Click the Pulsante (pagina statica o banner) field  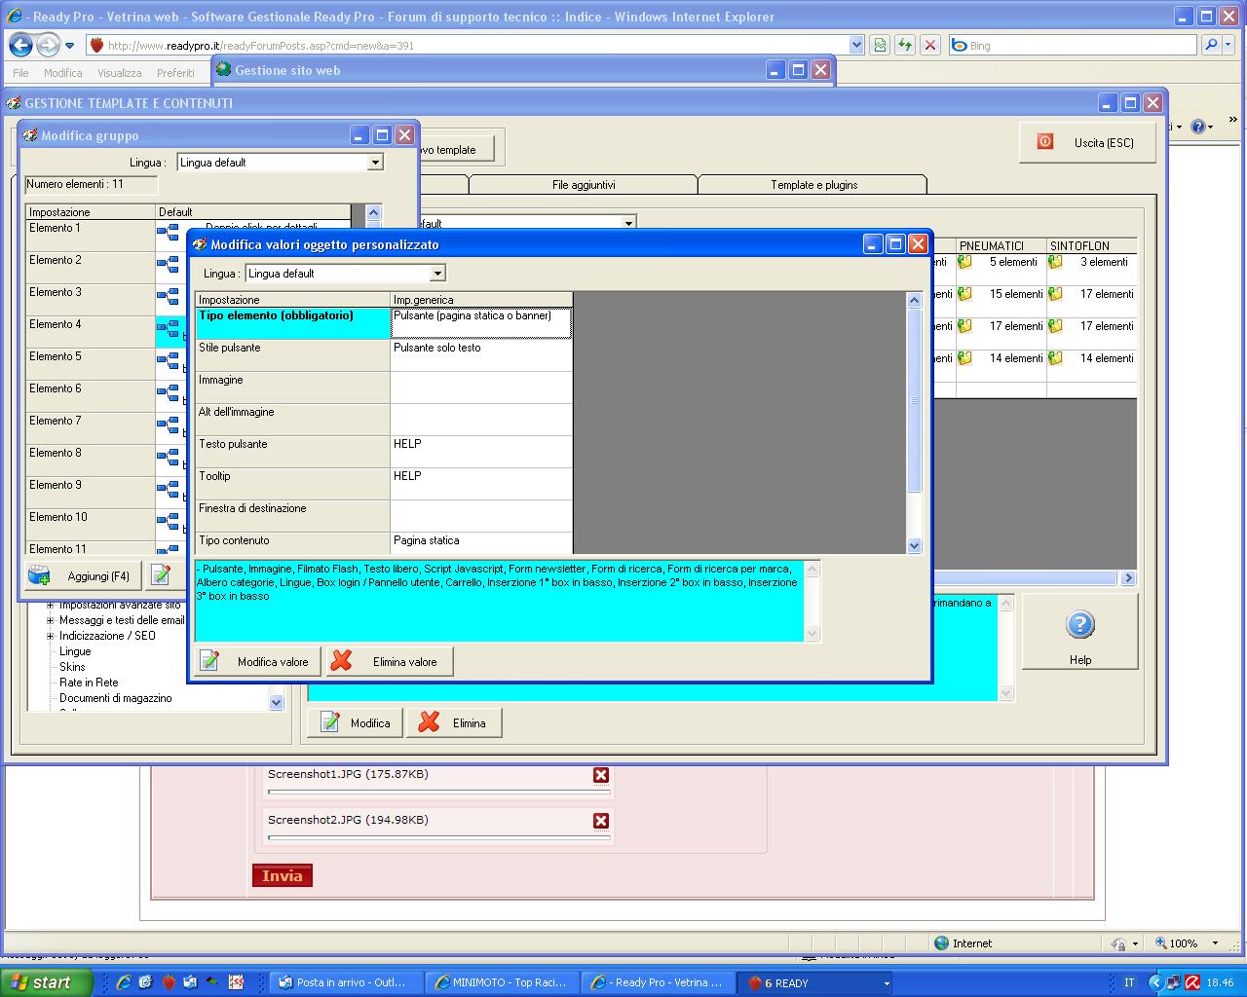(x=481, y=323)
